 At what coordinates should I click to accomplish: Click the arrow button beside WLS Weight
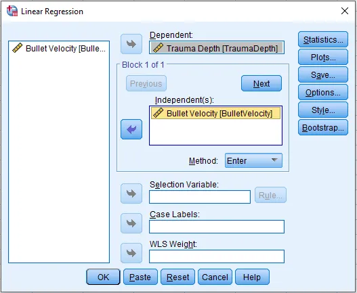click(131, 253)
